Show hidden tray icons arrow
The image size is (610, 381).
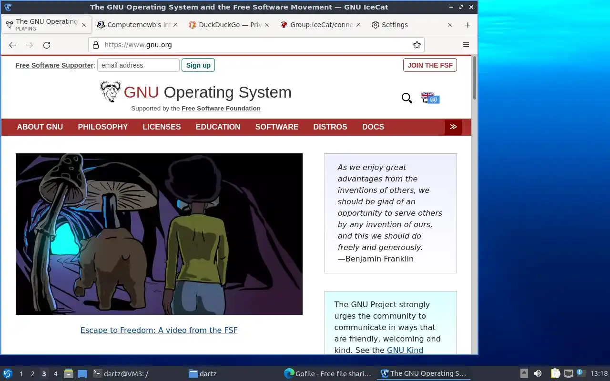click(x=524, y=373)
